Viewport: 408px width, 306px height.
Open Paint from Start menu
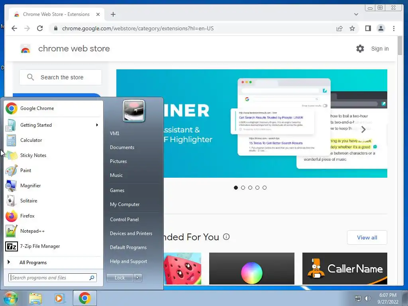[x=53, y=170]
